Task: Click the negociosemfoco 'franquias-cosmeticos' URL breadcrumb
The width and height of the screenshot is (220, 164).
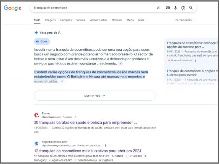Action: (90, 146)
